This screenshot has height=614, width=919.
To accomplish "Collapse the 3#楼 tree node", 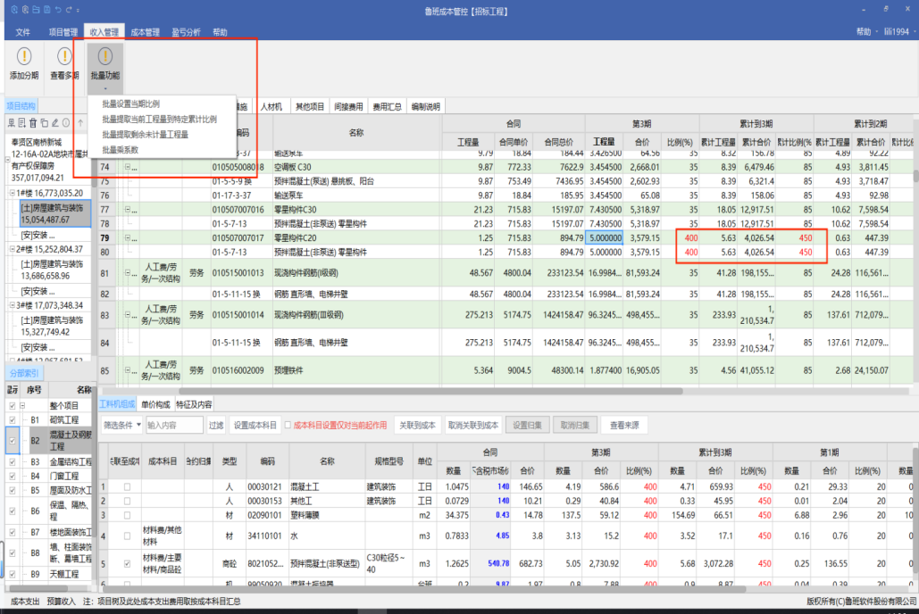I will 12,305.
